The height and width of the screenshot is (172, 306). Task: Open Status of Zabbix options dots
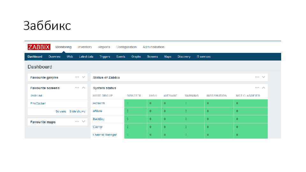[257, 77]
